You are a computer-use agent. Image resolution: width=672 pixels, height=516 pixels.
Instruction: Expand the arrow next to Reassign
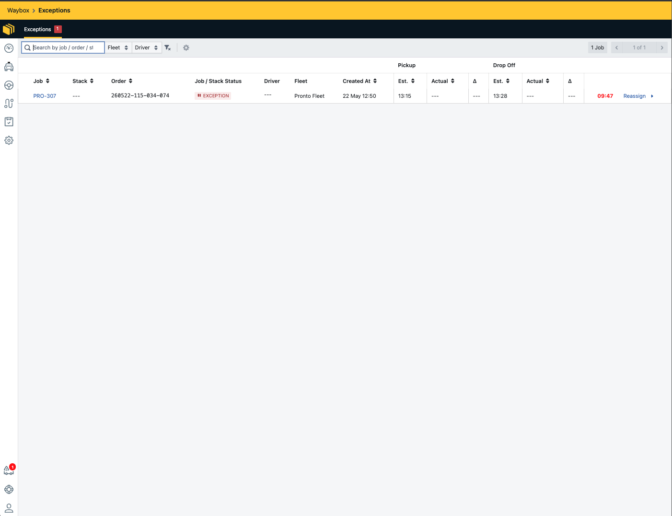[x=652, y=96]
